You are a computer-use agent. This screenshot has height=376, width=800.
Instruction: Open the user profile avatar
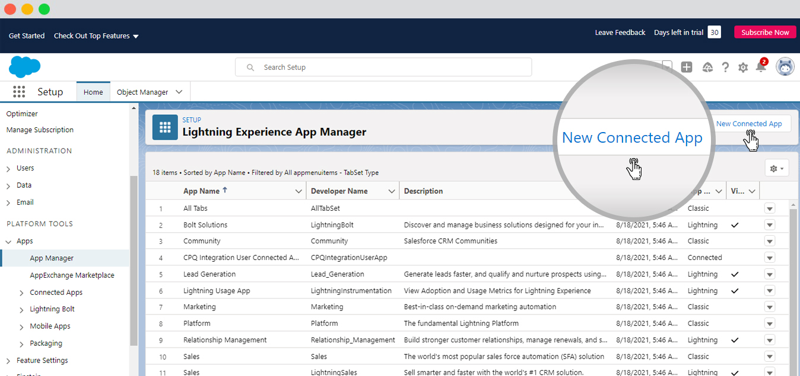785,67
